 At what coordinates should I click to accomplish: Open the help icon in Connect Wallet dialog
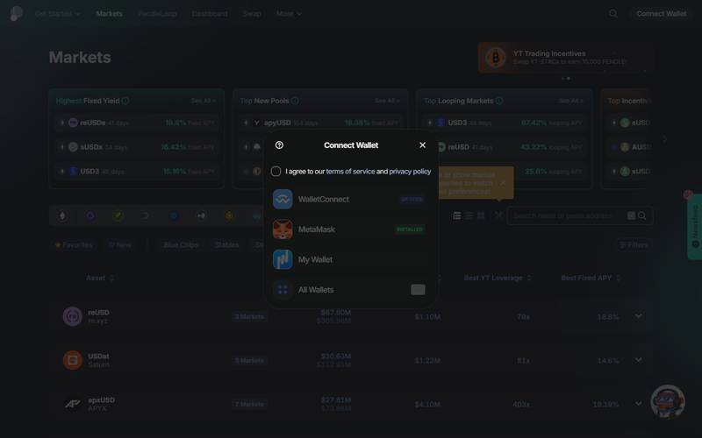(279, 145)
